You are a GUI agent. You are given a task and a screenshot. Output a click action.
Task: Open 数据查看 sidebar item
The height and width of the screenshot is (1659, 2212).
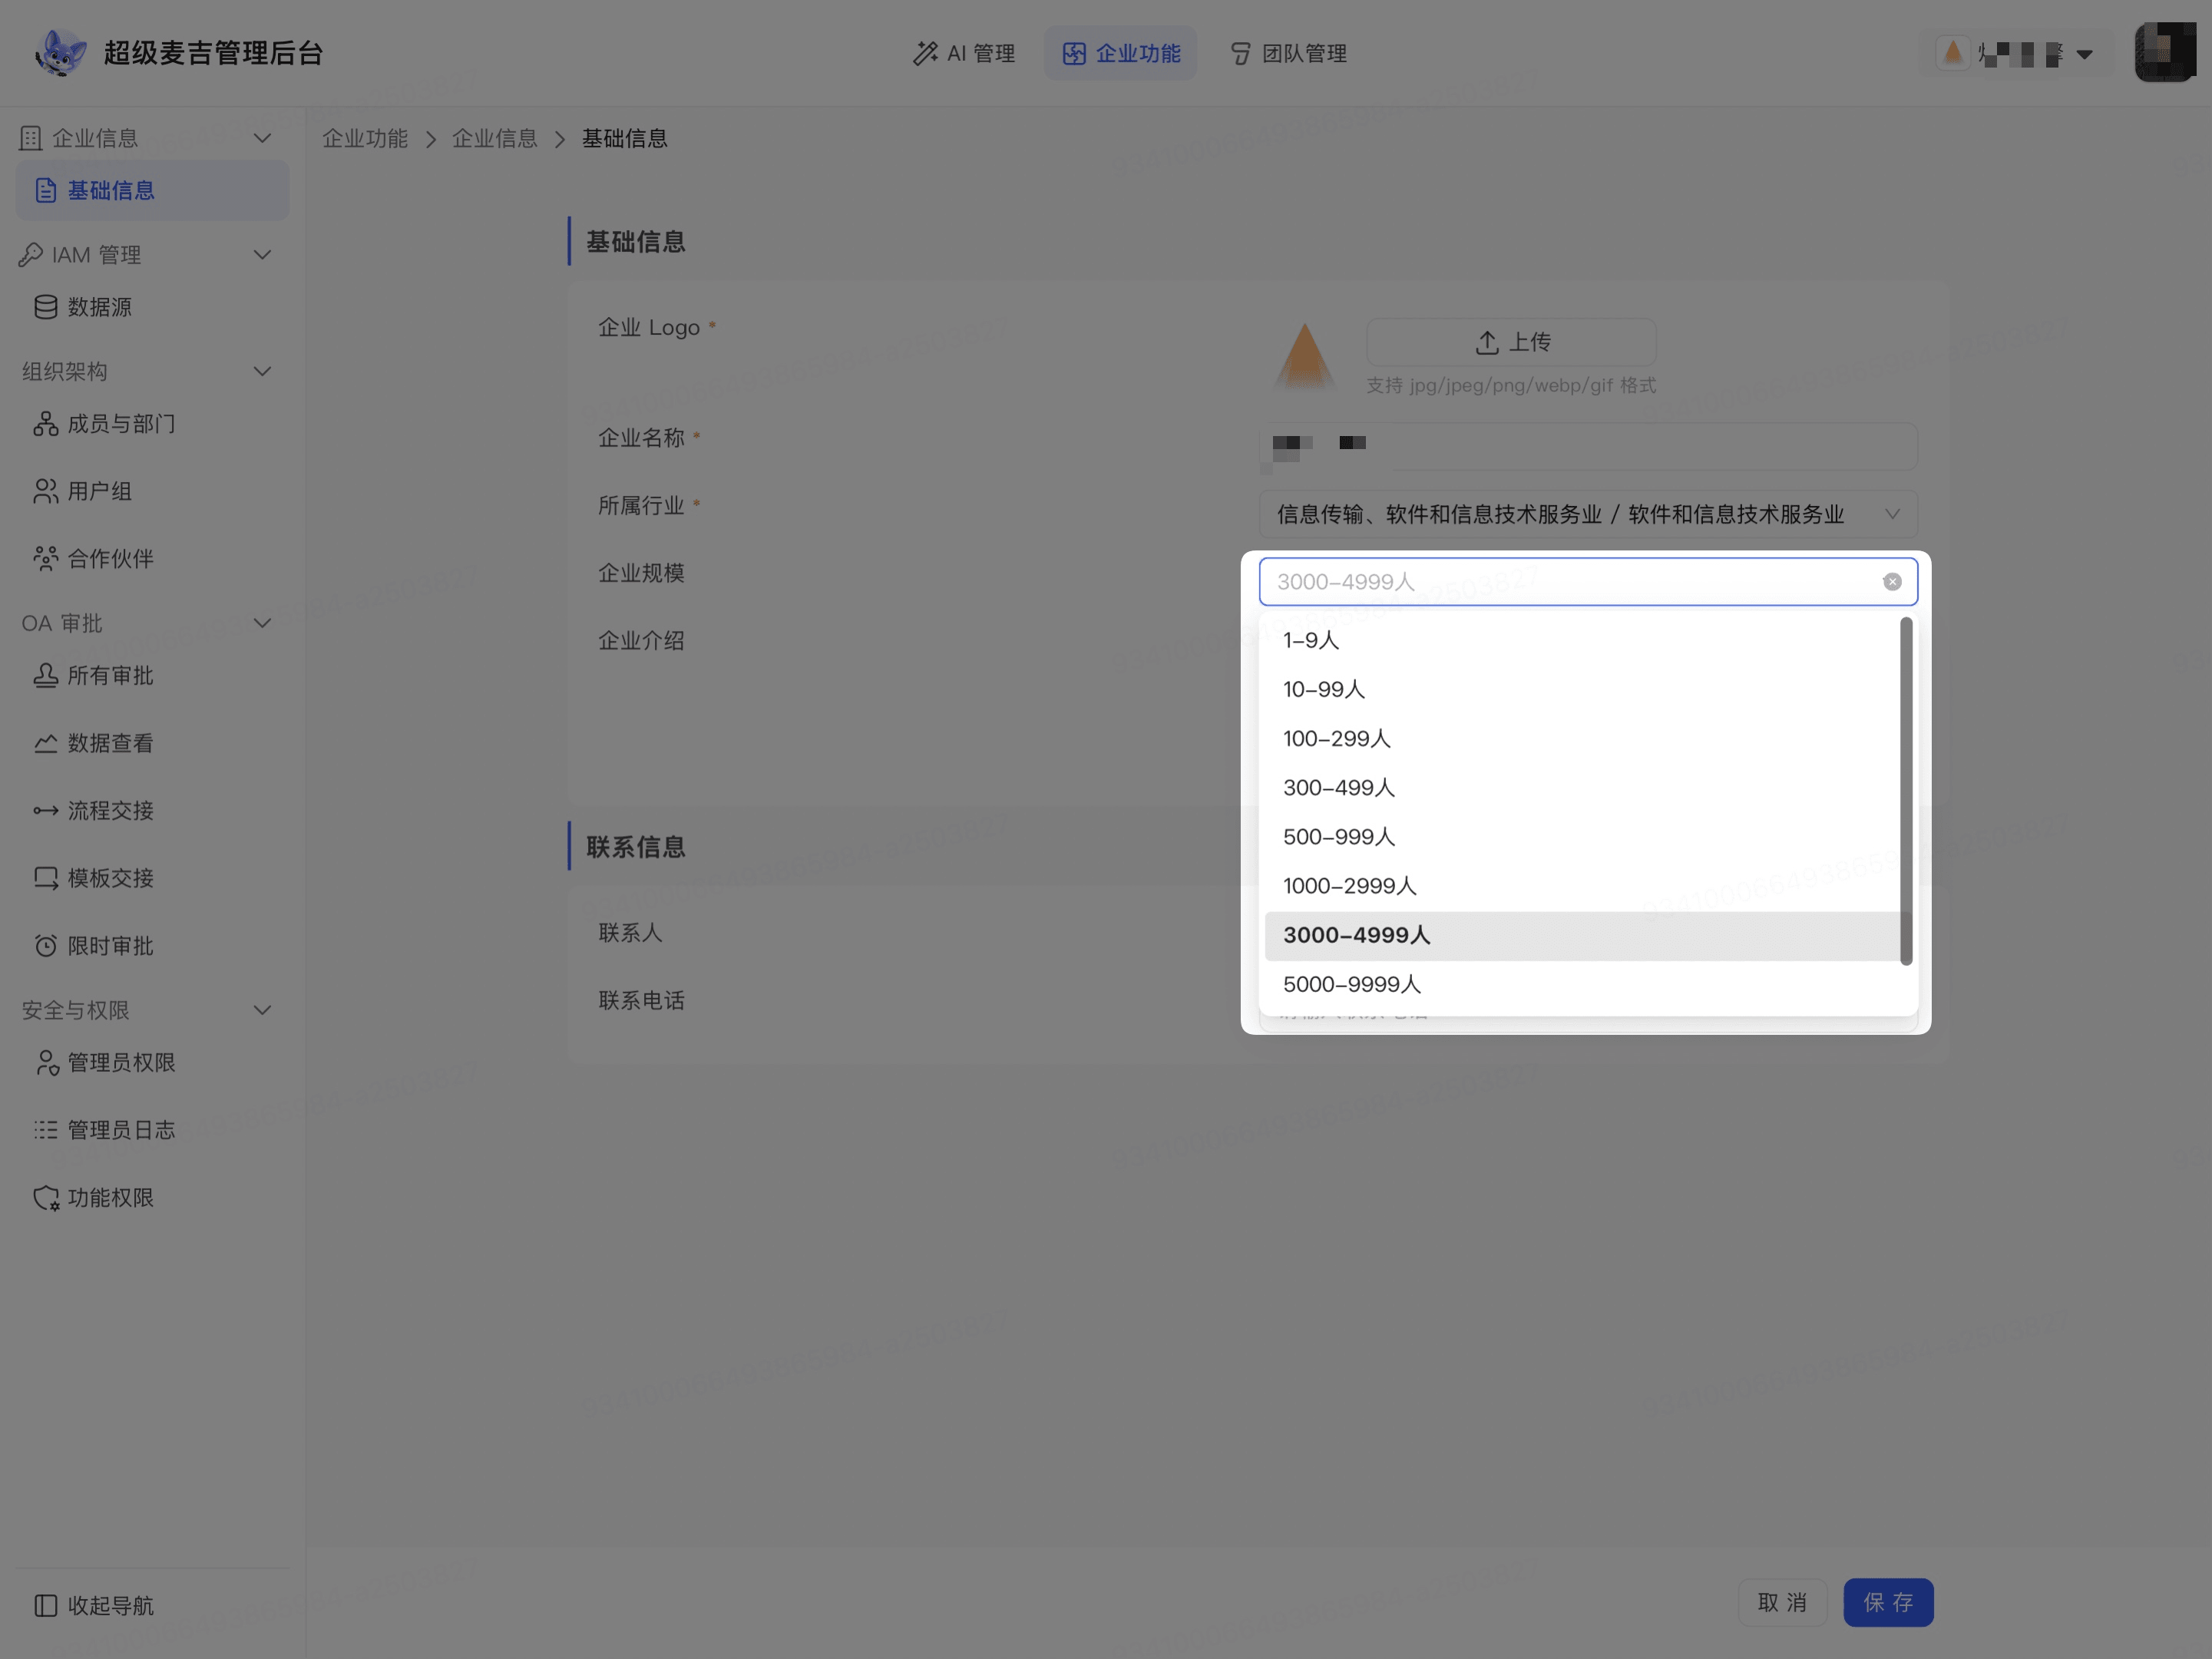[152, 743]
